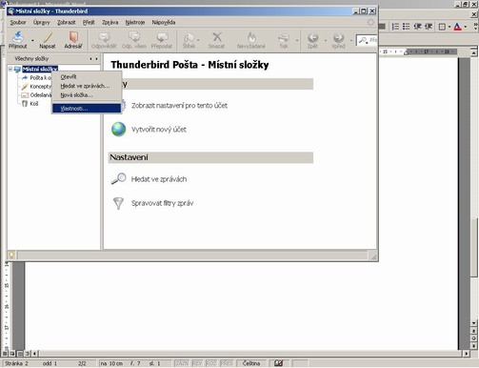This screenshot has width=479, height=368.
Task: Open the dropdown arrow next to Zpět
Action: point(326,40)
